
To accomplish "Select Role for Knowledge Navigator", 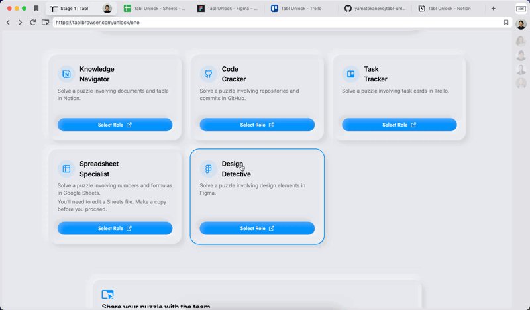I will click(115, 125).
